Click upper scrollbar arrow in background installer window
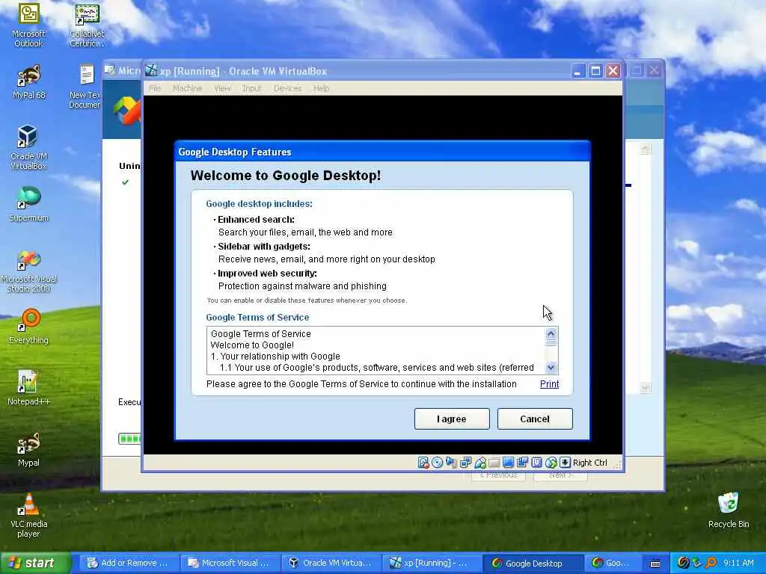Image resolution: width=766 pixels, height=574 pixels. click(x=646, y=149)
